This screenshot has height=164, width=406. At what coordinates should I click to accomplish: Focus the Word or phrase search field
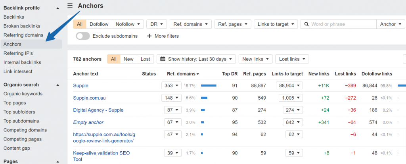coord(339,24)
